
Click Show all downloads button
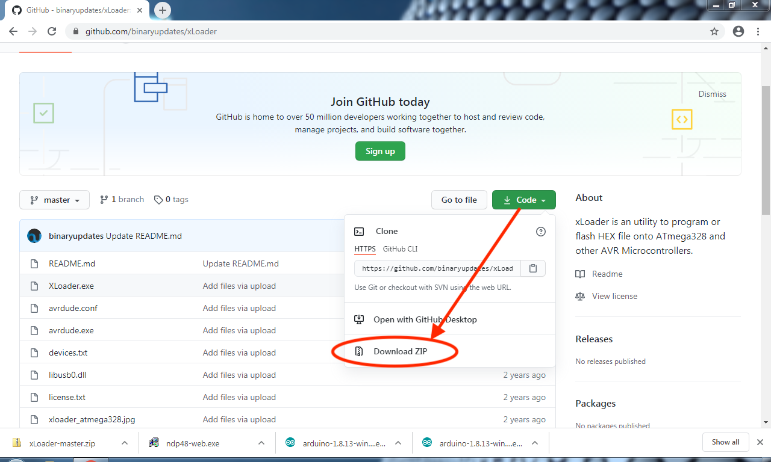click(725, 442)
